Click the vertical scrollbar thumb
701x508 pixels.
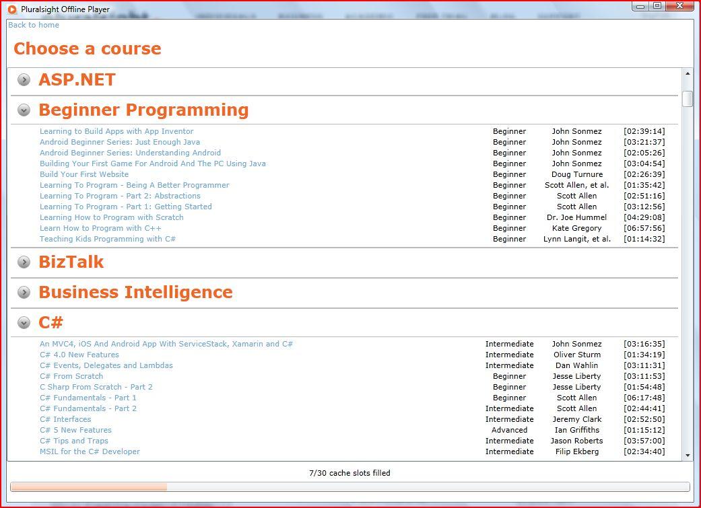[688, 99]
